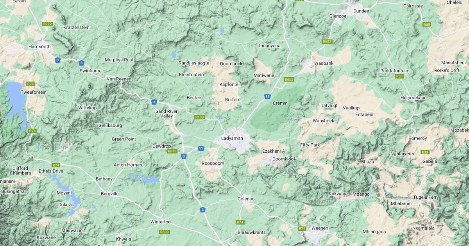Click the Dundee town label
Screen dimensions: 469x246
tap(361, 11)
